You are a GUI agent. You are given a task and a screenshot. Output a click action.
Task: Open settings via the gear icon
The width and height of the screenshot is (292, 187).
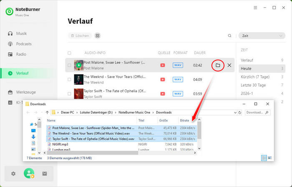13,174
